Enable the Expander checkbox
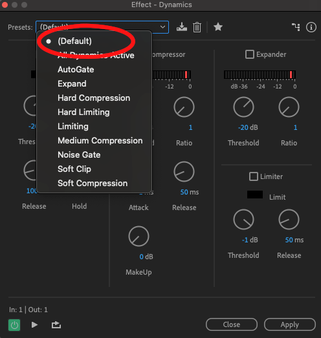321x338 pixels. click(x=250, y=54)
